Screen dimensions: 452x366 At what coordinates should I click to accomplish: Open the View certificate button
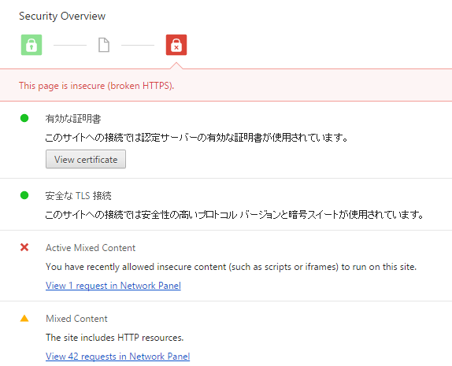point(86,159)
